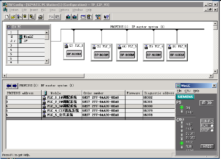Select the DP-NORM block of PLC_4
221x159 pixels.
click(x=154, y=55)
